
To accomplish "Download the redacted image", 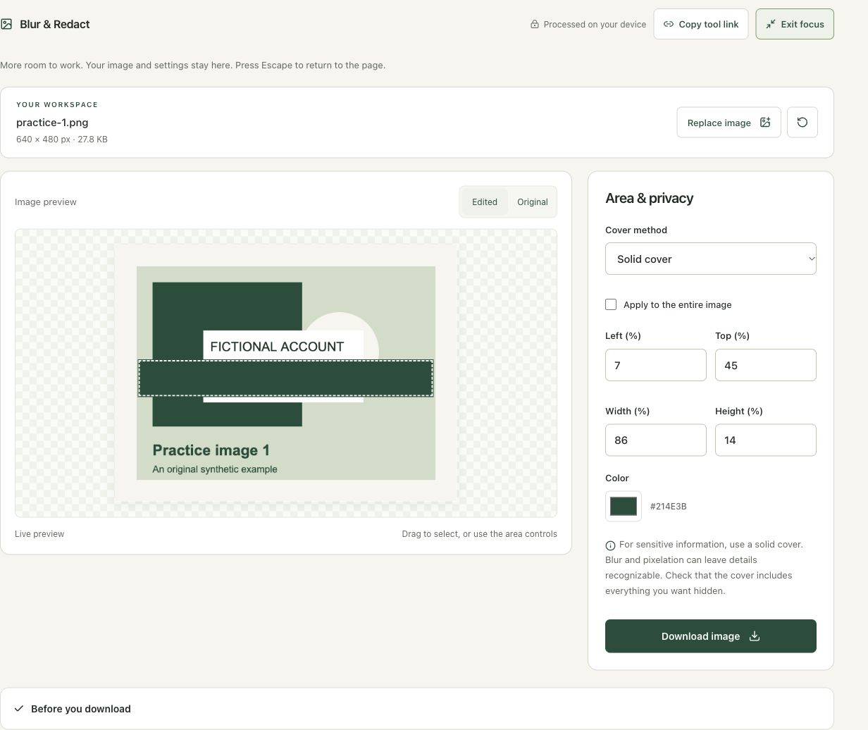I will [711, 636].
